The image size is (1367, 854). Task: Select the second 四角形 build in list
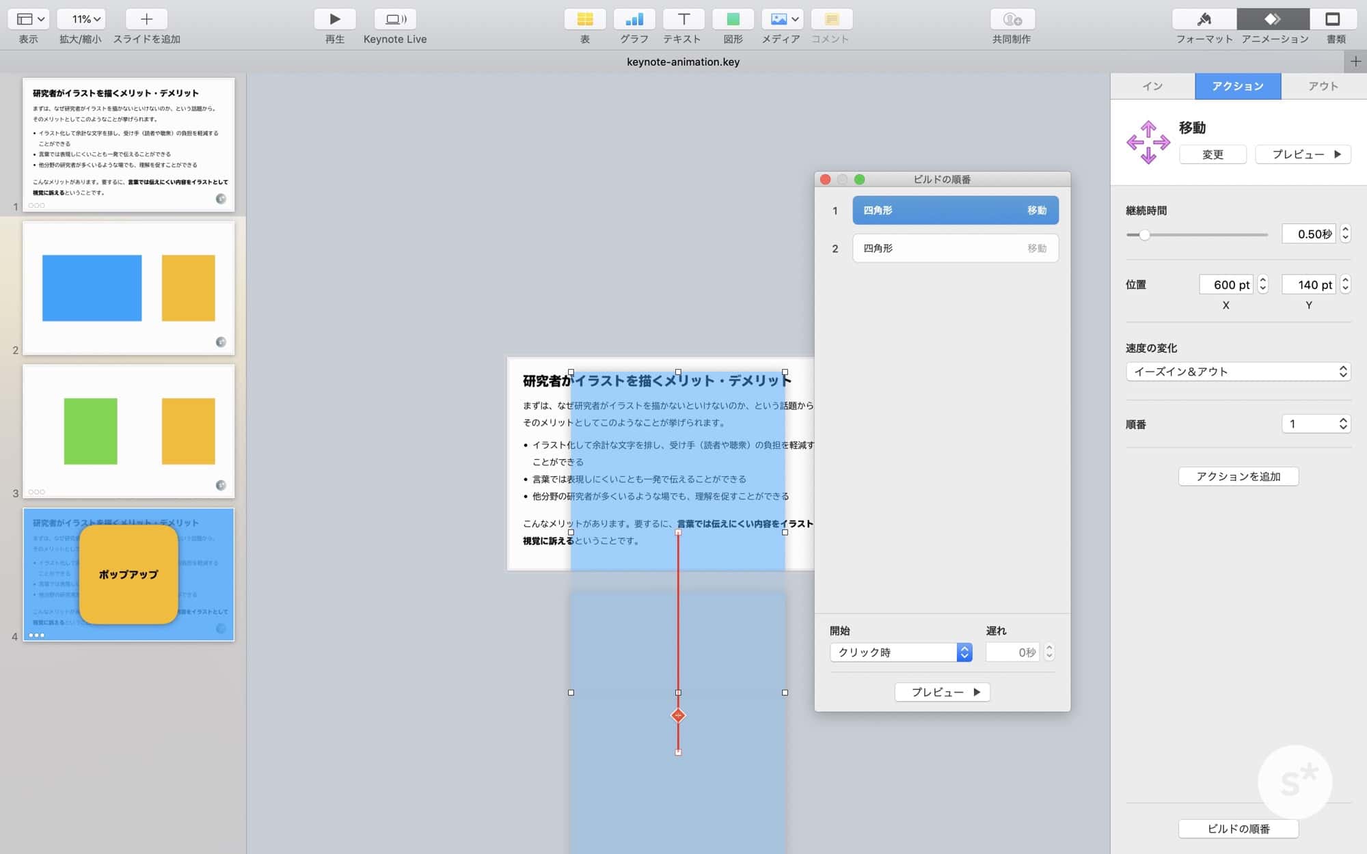tap(955, 249)
